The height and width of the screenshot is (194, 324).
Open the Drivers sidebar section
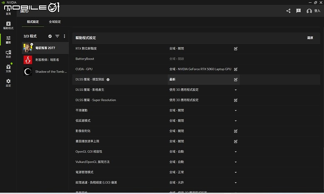tap(8, 25)
